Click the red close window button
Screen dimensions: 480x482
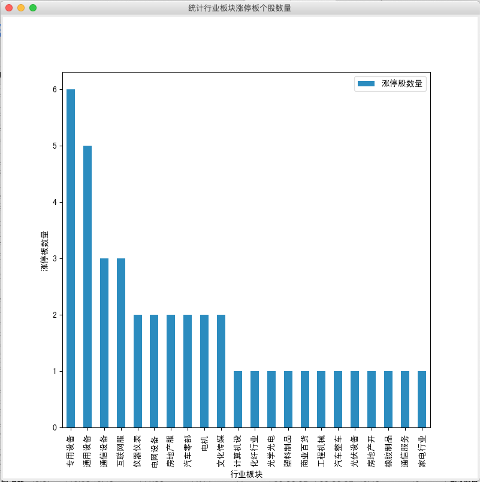coord(9,8)
